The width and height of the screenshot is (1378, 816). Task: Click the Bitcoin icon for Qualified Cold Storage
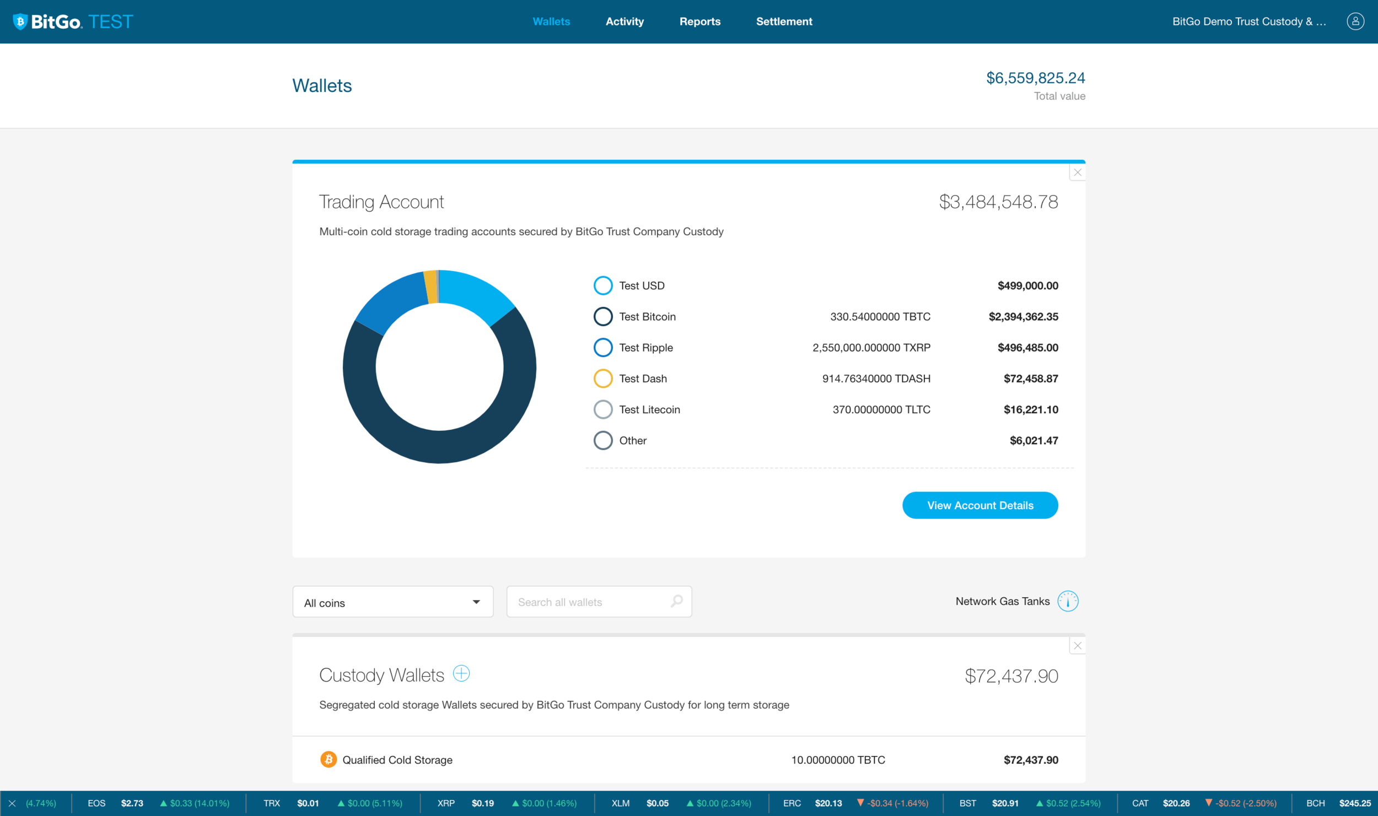point(329,759)
